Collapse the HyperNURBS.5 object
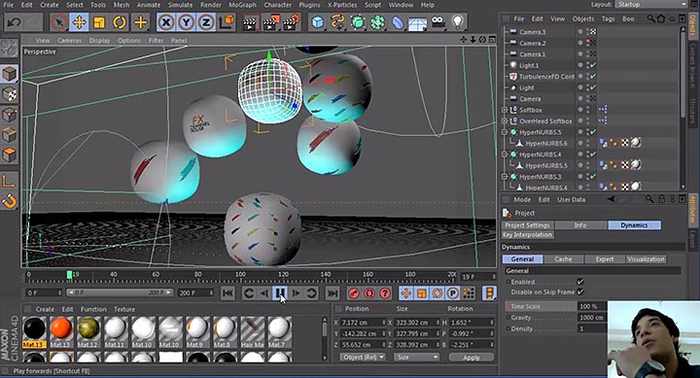The width and height of the screenshot is (700, 378). click(x=505, y=132)
